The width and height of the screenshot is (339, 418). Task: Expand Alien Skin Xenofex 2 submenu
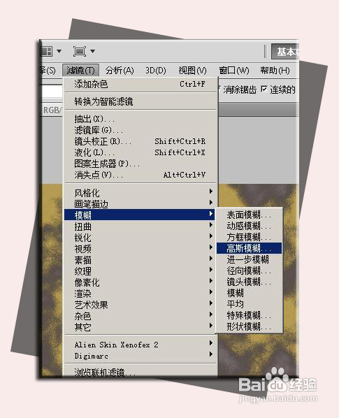[x=140, y=345]
